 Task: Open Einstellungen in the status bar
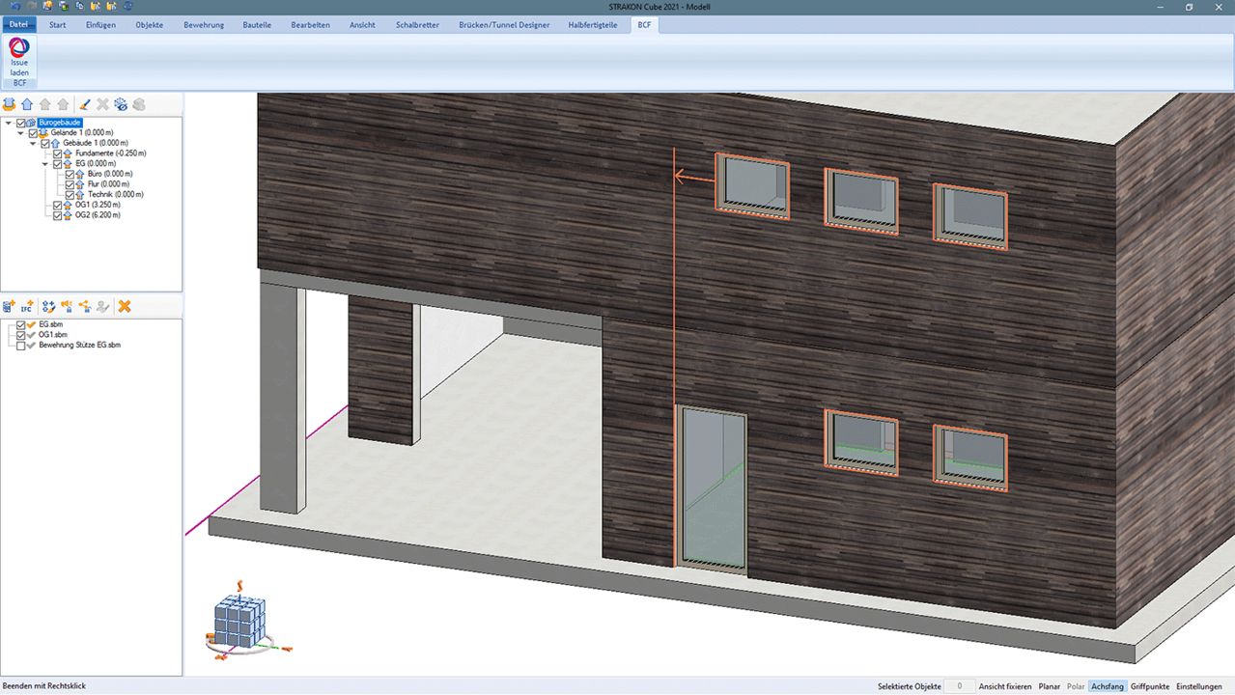coord(1198,686)
